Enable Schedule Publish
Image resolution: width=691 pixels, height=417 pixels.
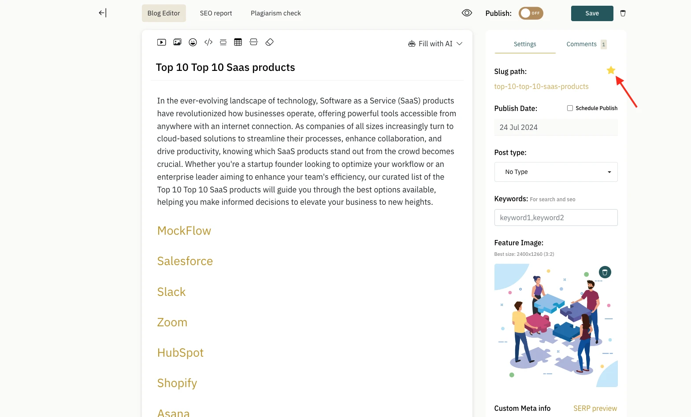pyautogui.click(x=570, y=108)
